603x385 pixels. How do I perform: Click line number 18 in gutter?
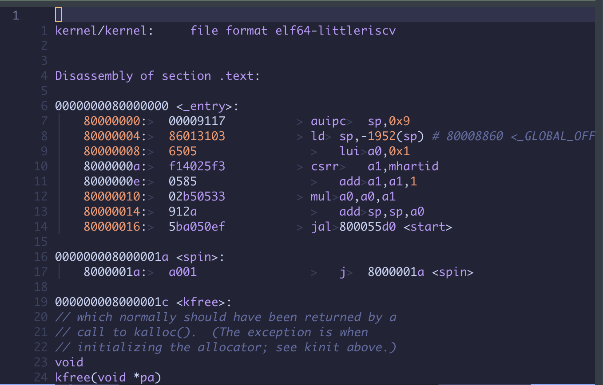(40, 287)
